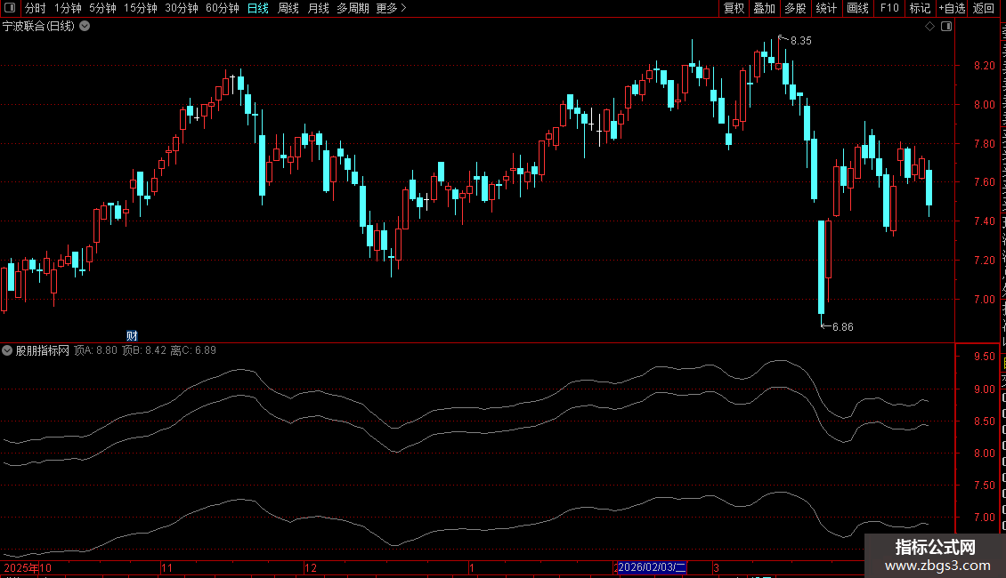This screenshot has width=1006, height=578.
Task: Click the 12 month label on timeline
Action: point(311,567)
